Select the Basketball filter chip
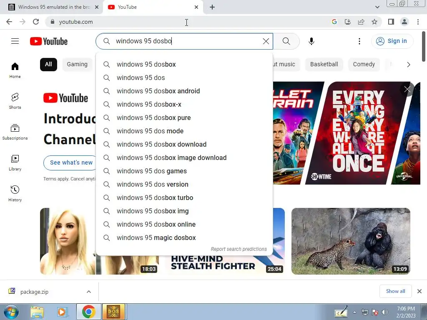Screen dimensions: 427x320 tap(324, 65)
